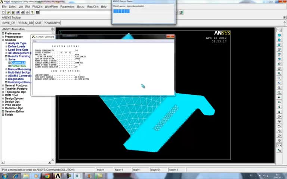Click the POWRGRPH toolbar button
The height and width of the screenshot is (179, 287).
(x=52, y=23)
